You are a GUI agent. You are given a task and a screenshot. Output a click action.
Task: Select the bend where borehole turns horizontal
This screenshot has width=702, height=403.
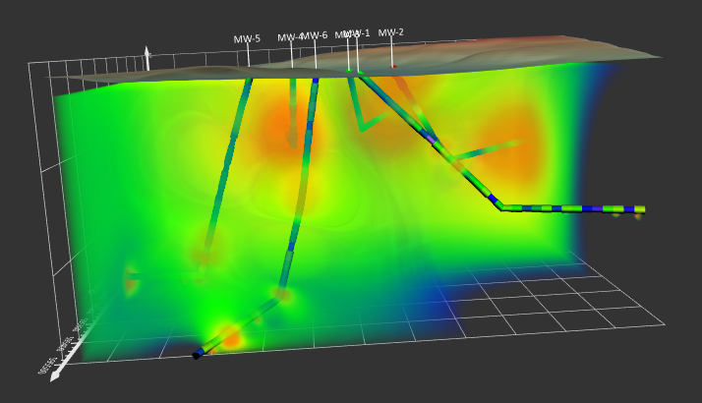[500, 205]
